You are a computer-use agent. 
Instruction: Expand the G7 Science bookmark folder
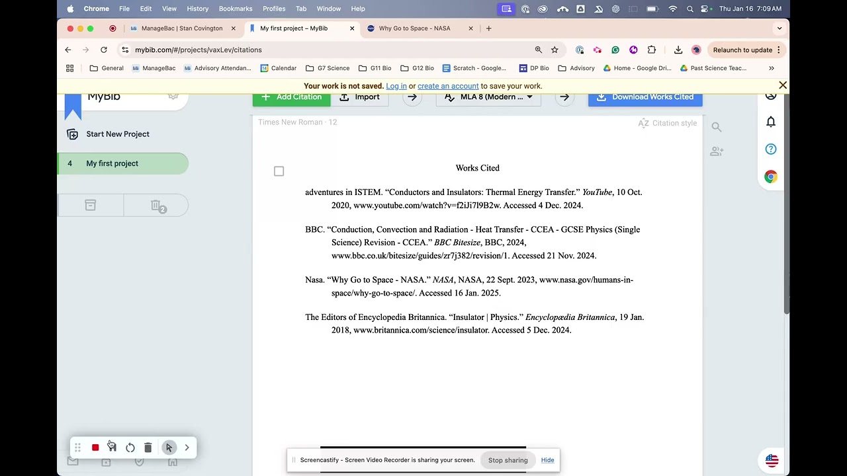click(328, 68)
